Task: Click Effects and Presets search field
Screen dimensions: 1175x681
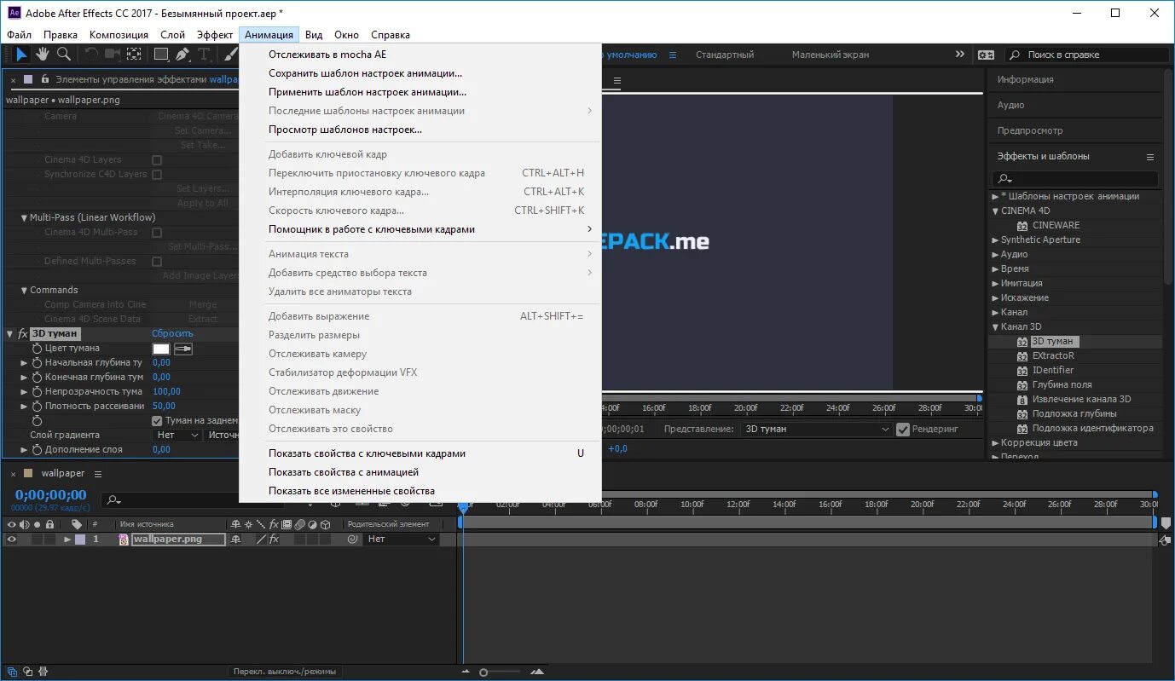Action: click(1074, 179)
